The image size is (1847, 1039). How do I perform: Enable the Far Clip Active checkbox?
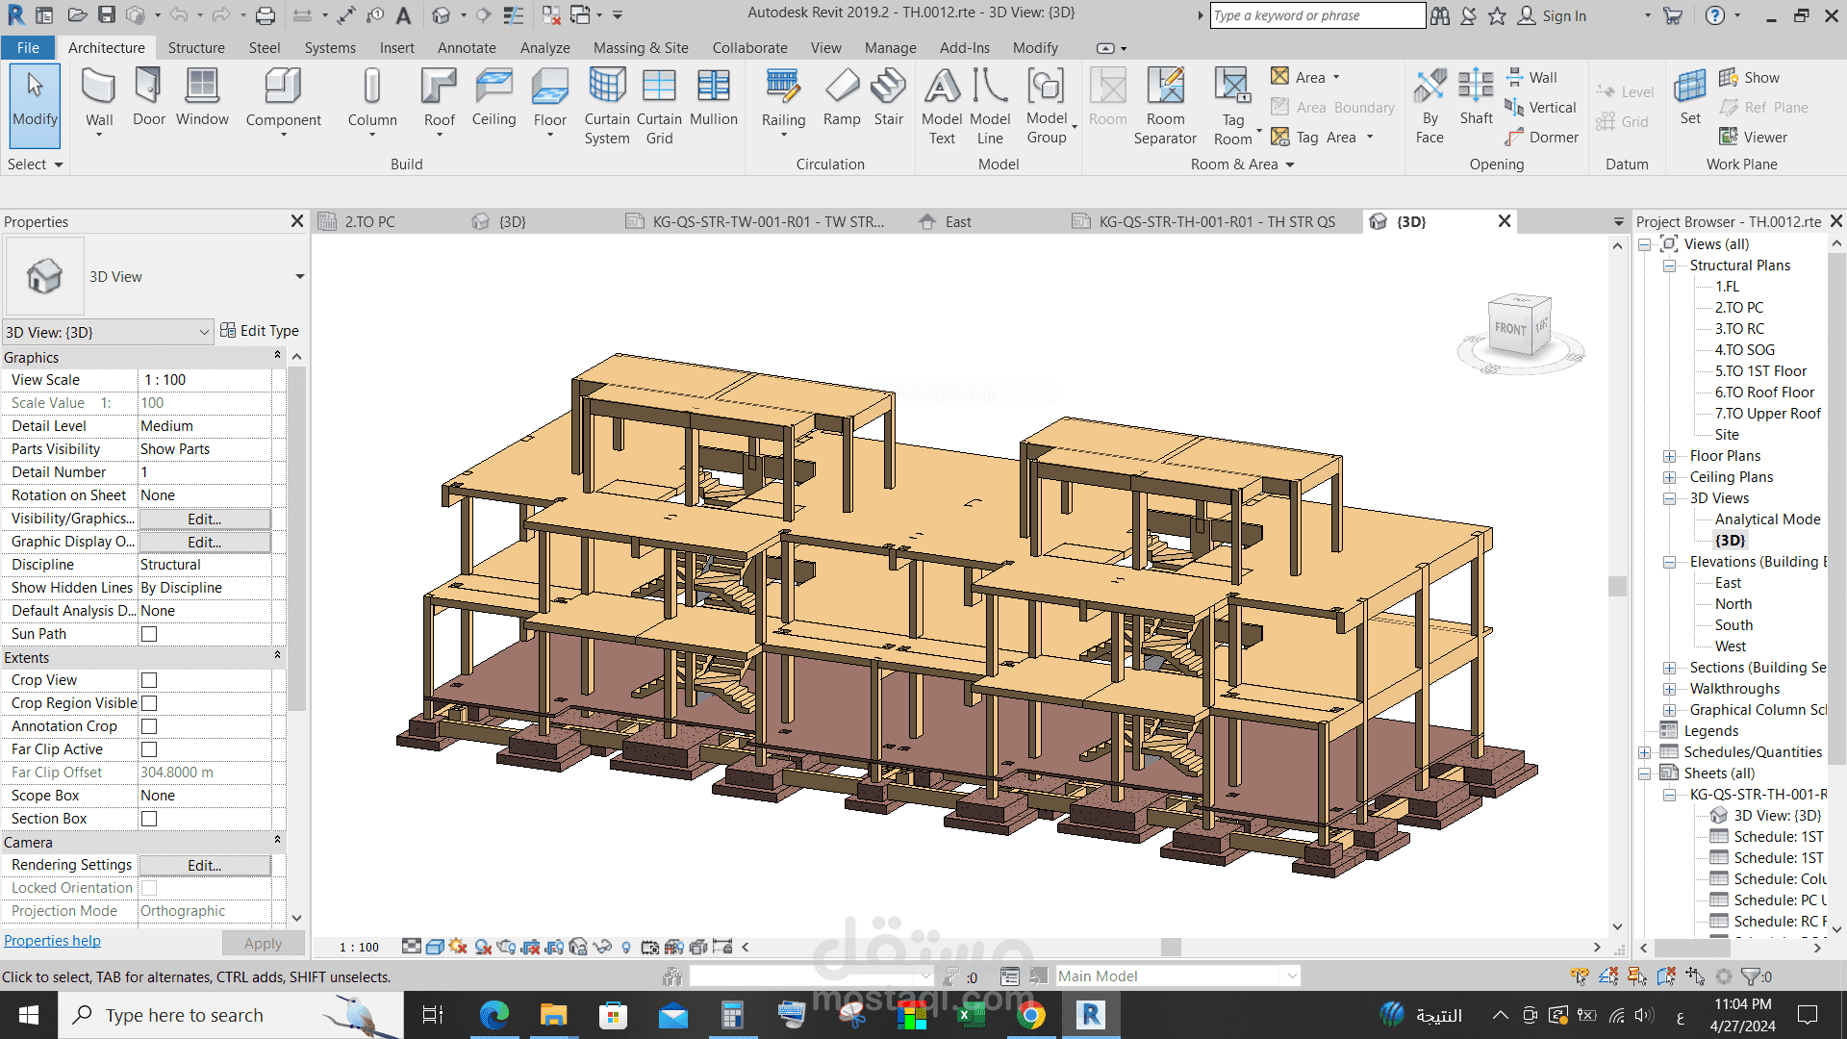coord(149,749)
